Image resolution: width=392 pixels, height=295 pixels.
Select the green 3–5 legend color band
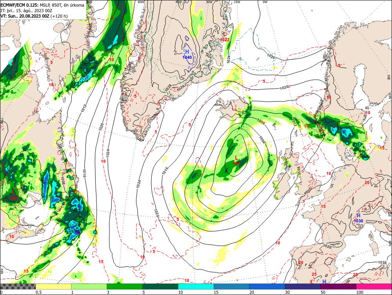point(125,286)
